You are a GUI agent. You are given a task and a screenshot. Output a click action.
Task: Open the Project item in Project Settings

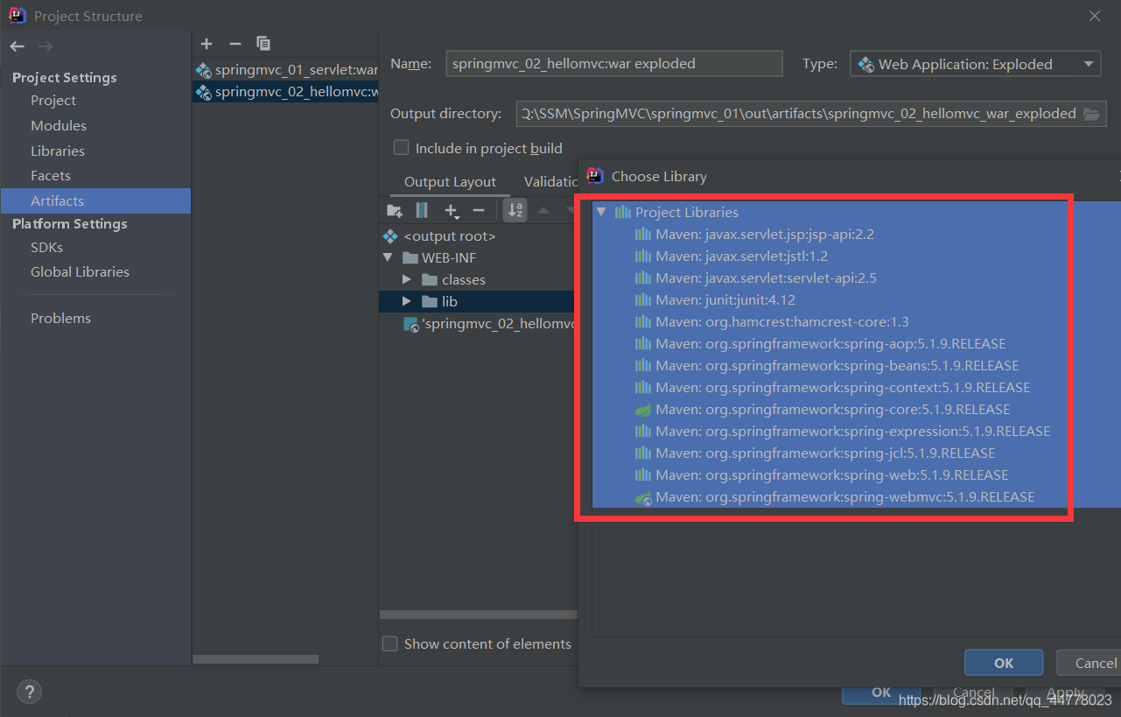point(53,101)
